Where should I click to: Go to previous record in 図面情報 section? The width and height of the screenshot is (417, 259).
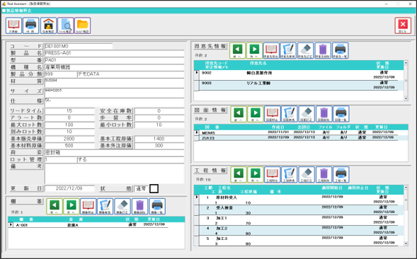239,114
